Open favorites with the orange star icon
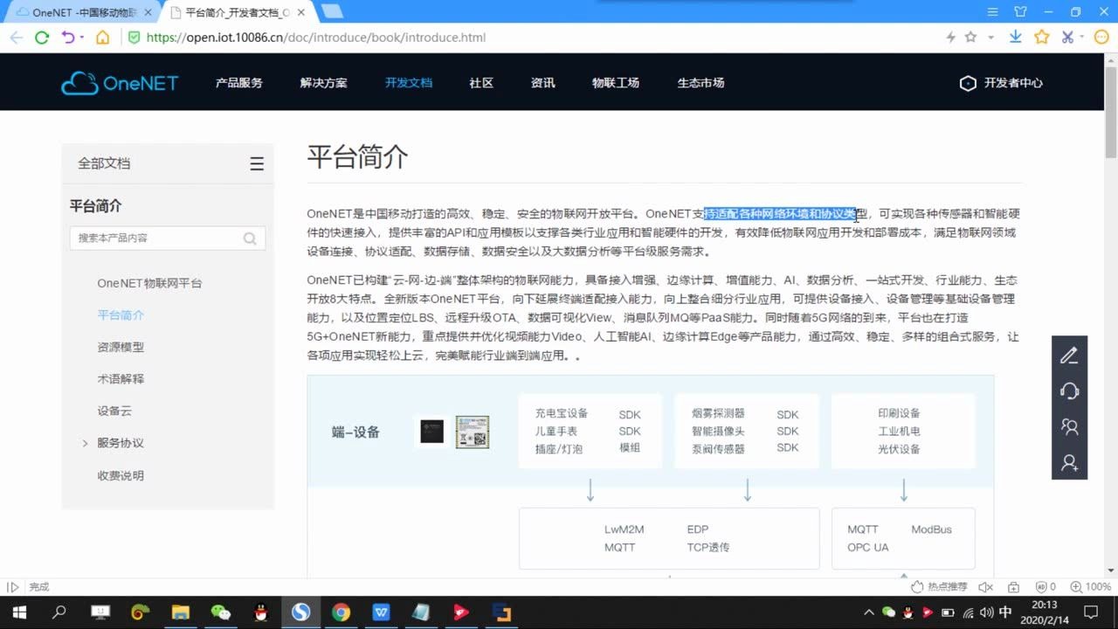This screenshot has width=1118, height=629. 1041,37
